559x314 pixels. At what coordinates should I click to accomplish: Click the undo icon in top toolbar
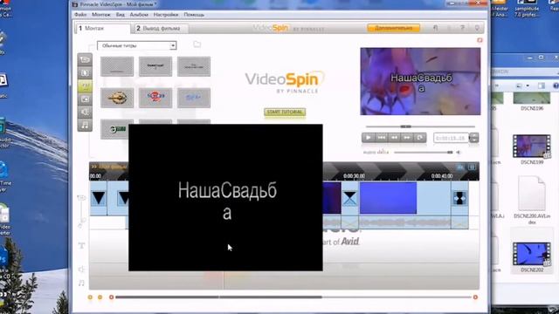[435, 28]
